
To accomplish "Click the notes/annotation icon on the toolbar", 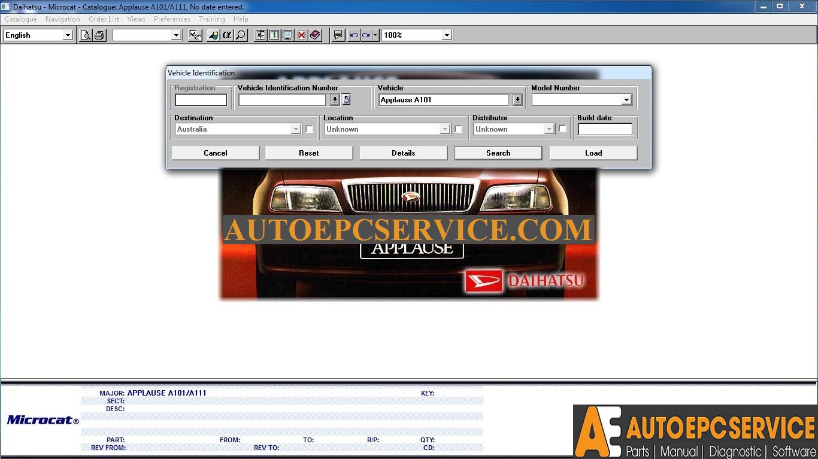I will tap(337, 35).
